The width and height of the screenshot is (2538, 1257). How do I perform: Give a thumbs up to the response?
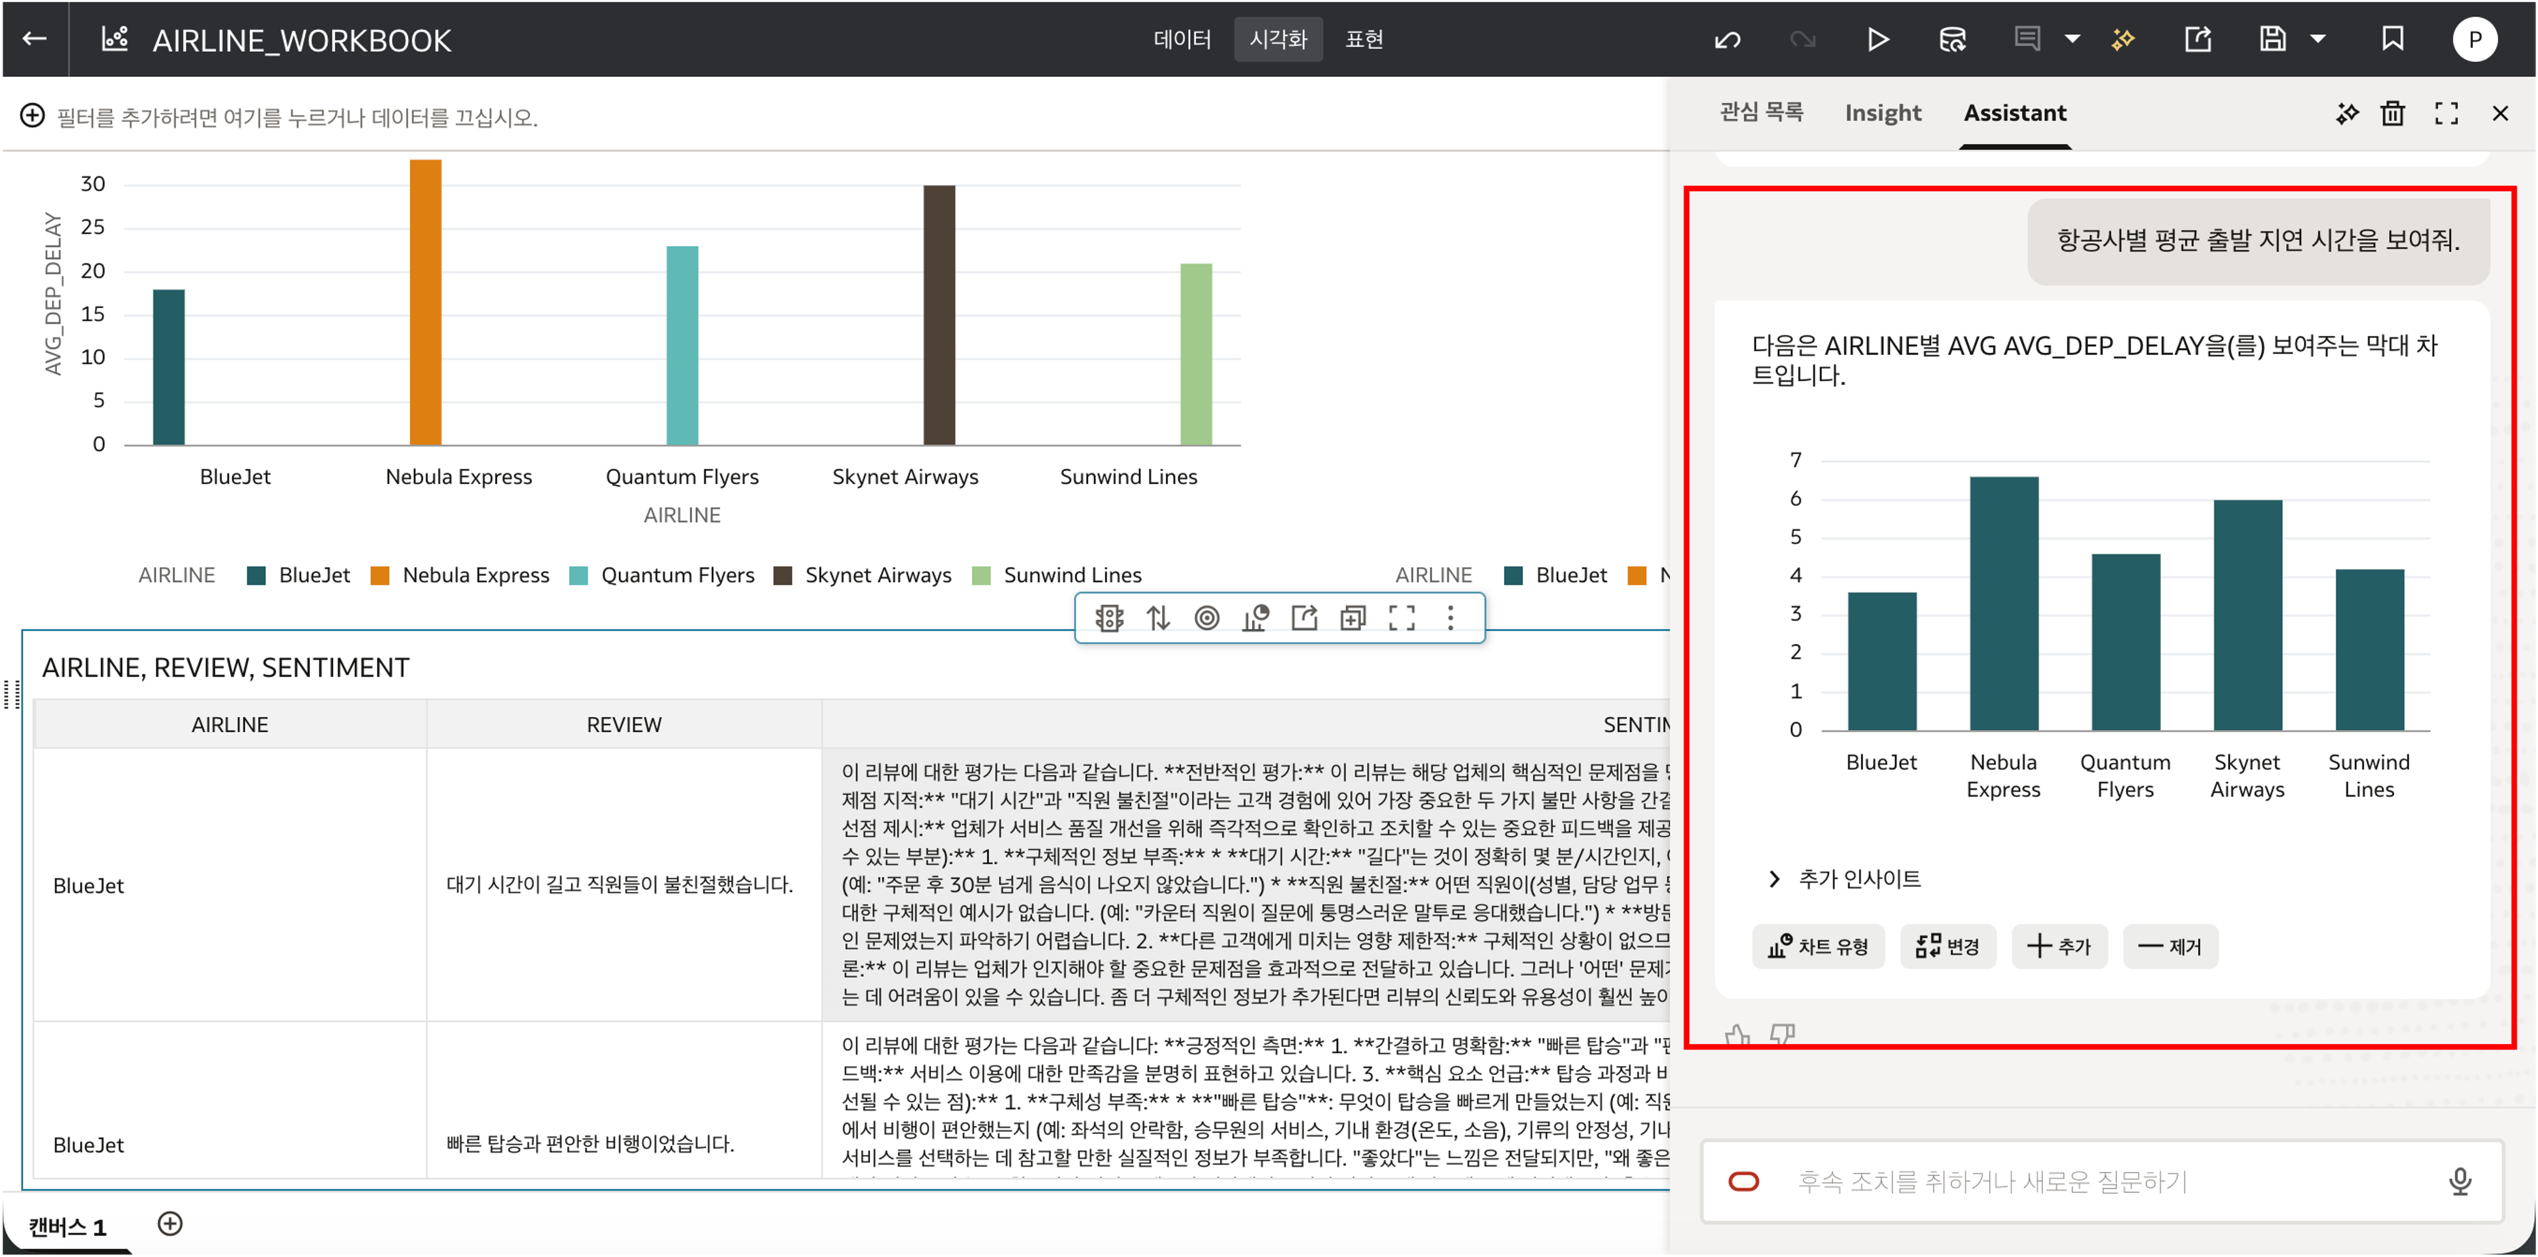point(1737,1035)
